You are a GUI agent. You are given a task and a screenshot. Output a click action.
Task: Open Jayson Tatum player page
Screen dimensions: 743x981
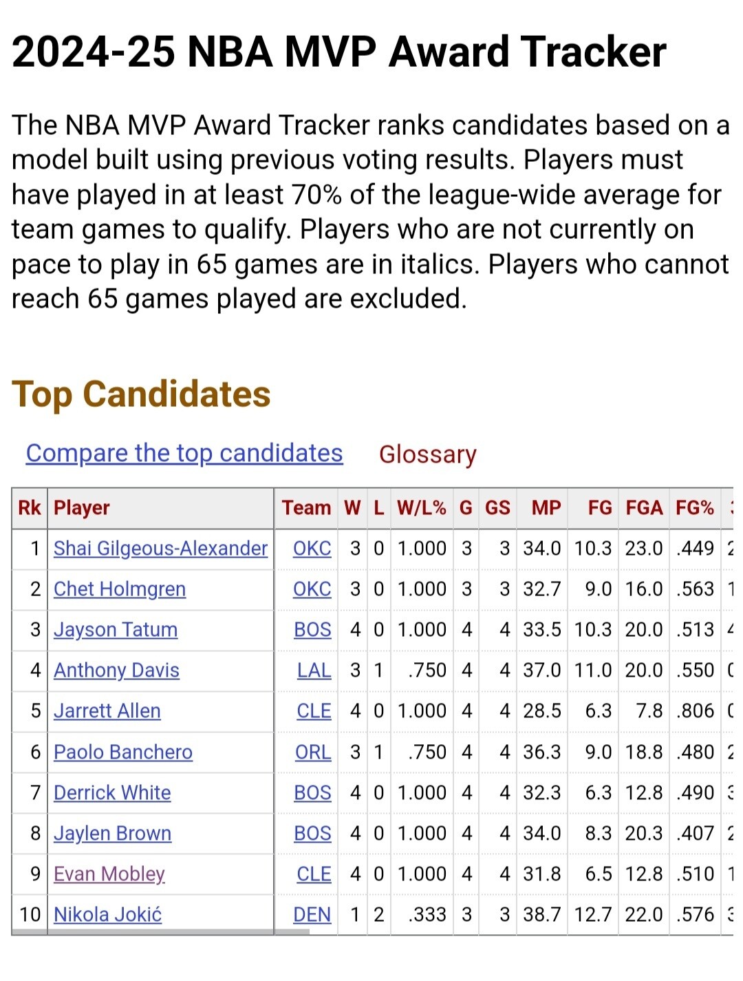pyautogui.click(x=116, y=629)
